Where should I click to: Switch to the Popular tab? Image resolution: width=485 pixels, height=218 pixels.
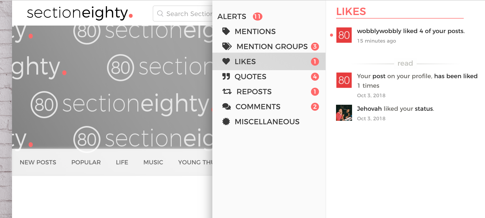click(86, 162)
